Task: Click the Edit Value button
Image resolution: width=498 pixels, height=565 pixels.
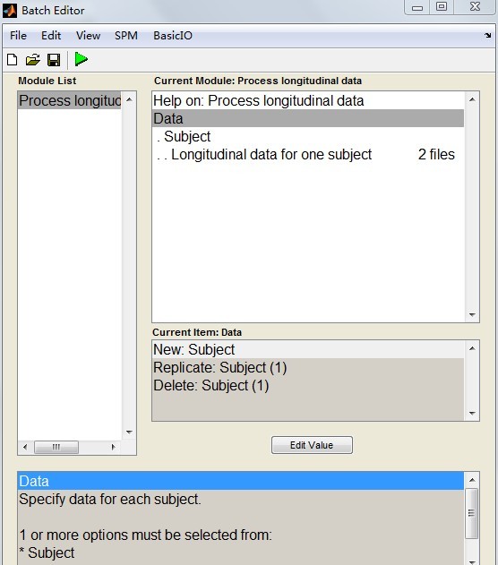Action: click(x=312, y=445)
